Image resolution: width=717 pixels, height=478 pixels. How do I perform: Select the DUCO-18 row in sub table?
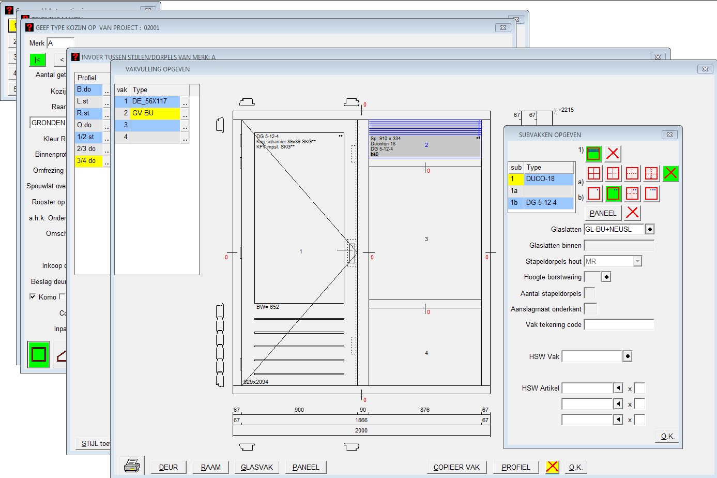[x=548, y=179]
